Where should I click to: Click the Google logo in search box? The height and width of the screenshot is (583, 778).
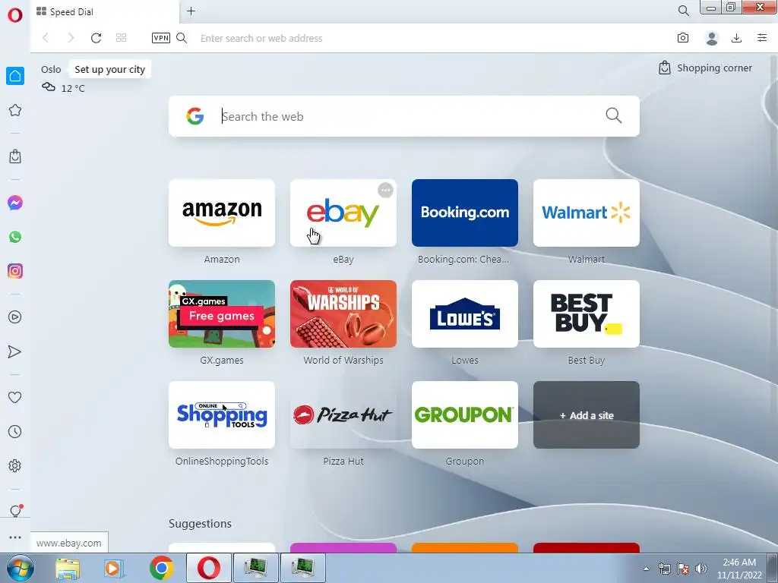tap(195, 116)
